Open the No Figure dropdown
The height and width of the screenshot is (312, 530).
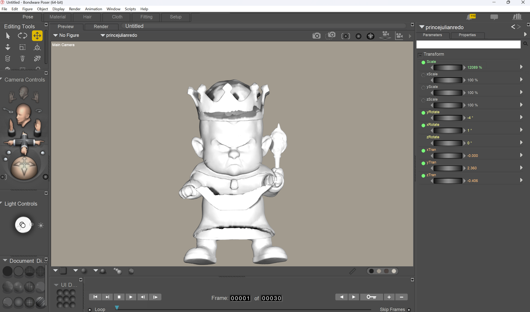[x=66, y=35]
